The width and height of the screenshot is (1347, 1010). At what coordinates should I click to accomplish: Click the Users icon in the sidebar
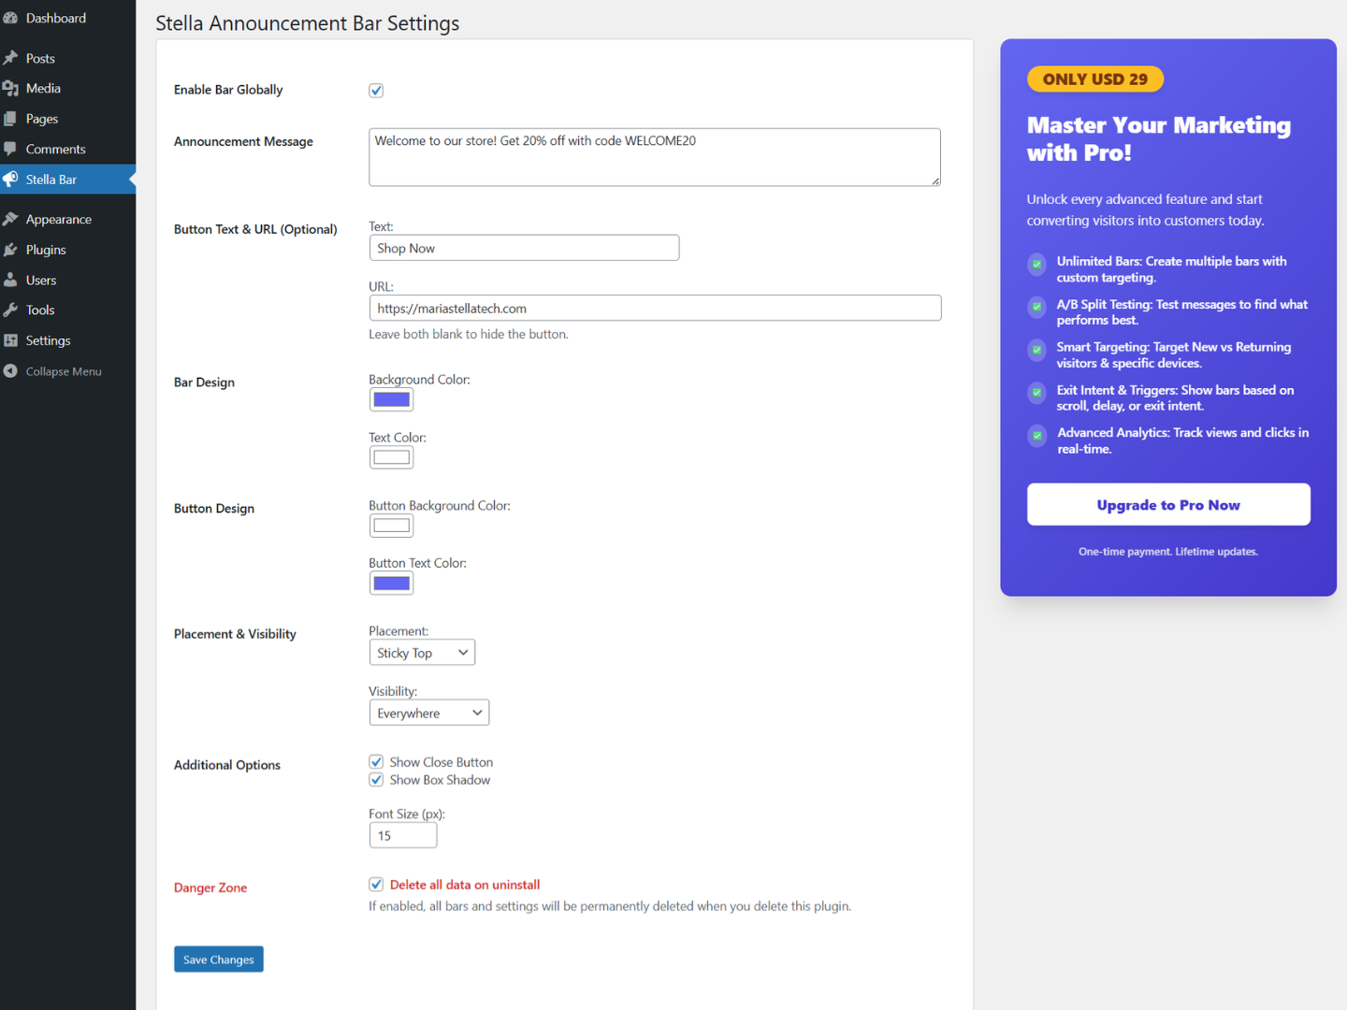pyautogui.click(x=13, y=280)
